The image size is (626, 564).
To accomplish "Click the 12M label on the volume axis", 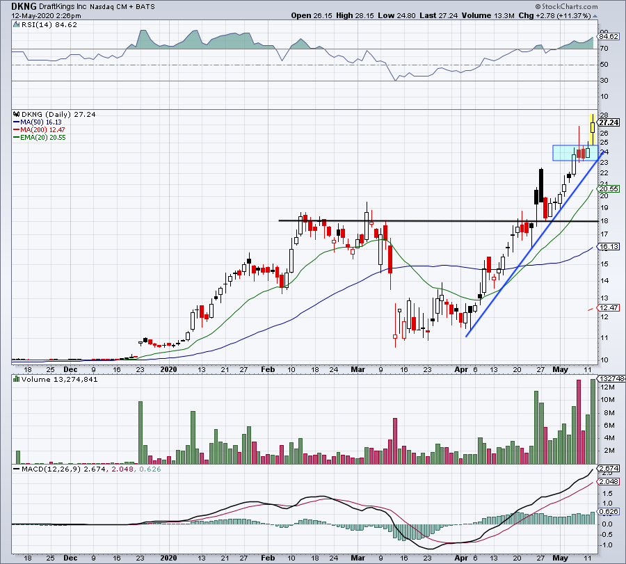I will pyautogui.click(x=607, y=387).
